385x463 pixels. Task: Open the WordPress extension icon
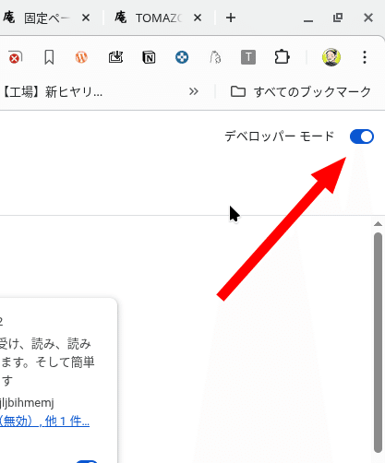pyautogui.click(x=81, y=57)
